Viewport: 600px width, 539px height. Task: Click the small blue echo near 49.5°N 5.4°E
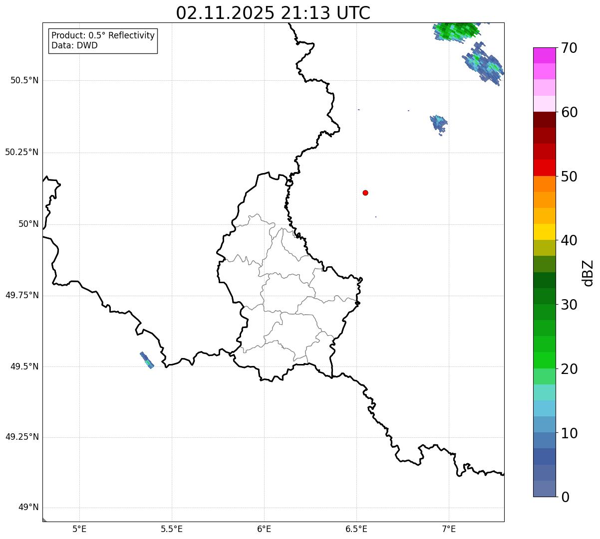point(147,360)
